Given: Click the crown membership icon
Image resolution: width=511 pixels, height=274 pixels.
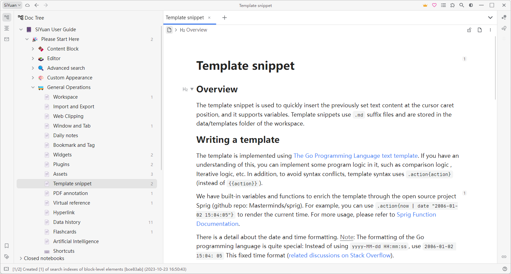Looking at the screenshot, I should (425, 5).
